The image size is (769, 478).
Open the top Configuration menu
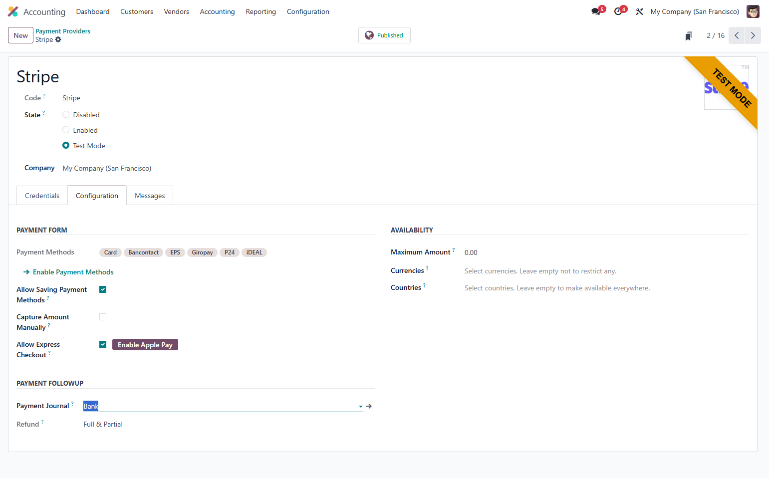tap(308, 11)
